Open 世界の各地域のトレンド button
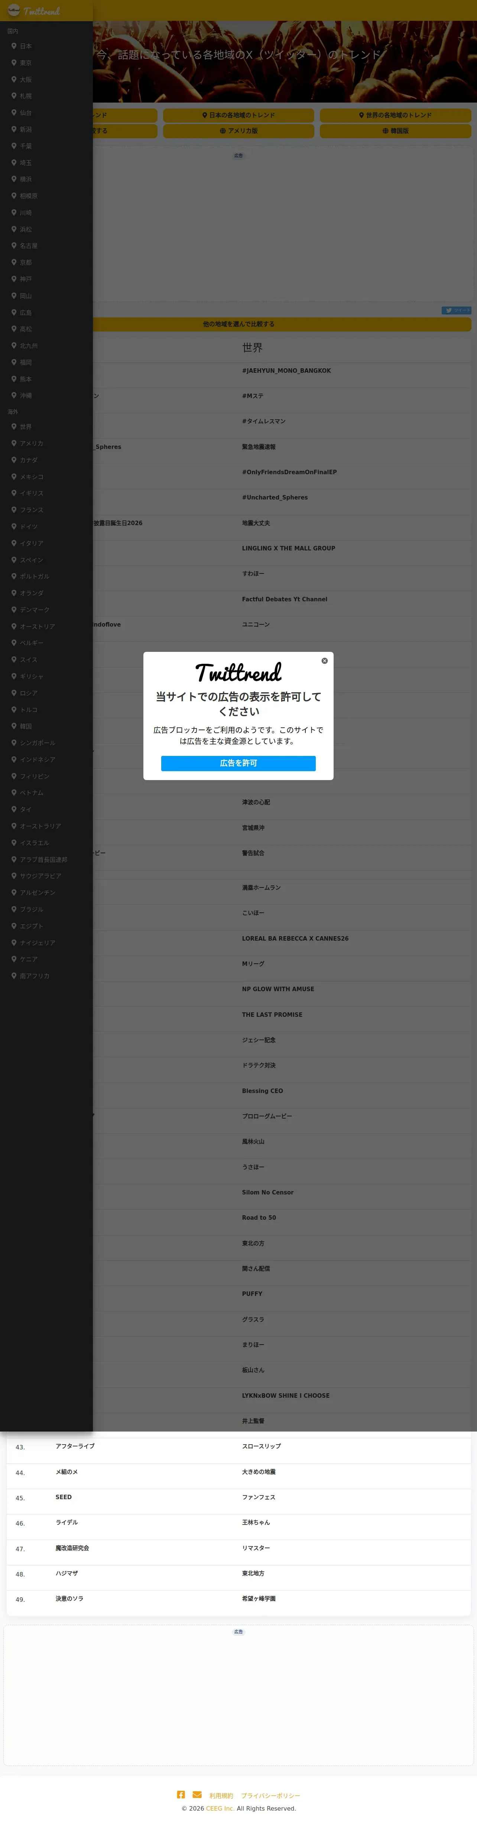Viewport: 477px width, 1837px height. tap(395, 115)
